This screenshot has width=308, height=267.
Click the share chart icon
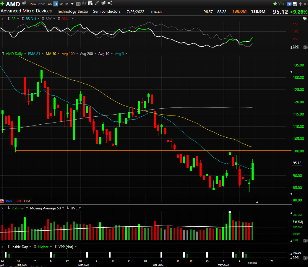click(x=110, y=3)
